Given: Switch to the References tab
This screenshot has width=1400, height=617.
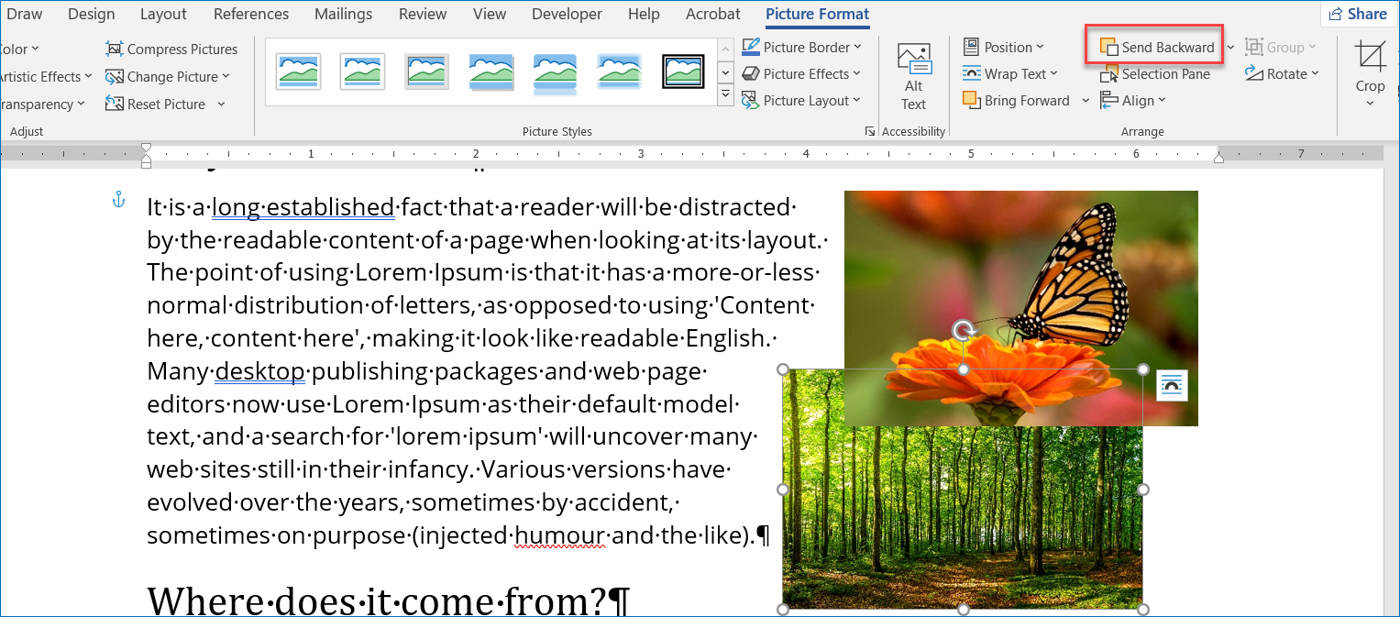Looking at the screenshot, I should 251,14.
